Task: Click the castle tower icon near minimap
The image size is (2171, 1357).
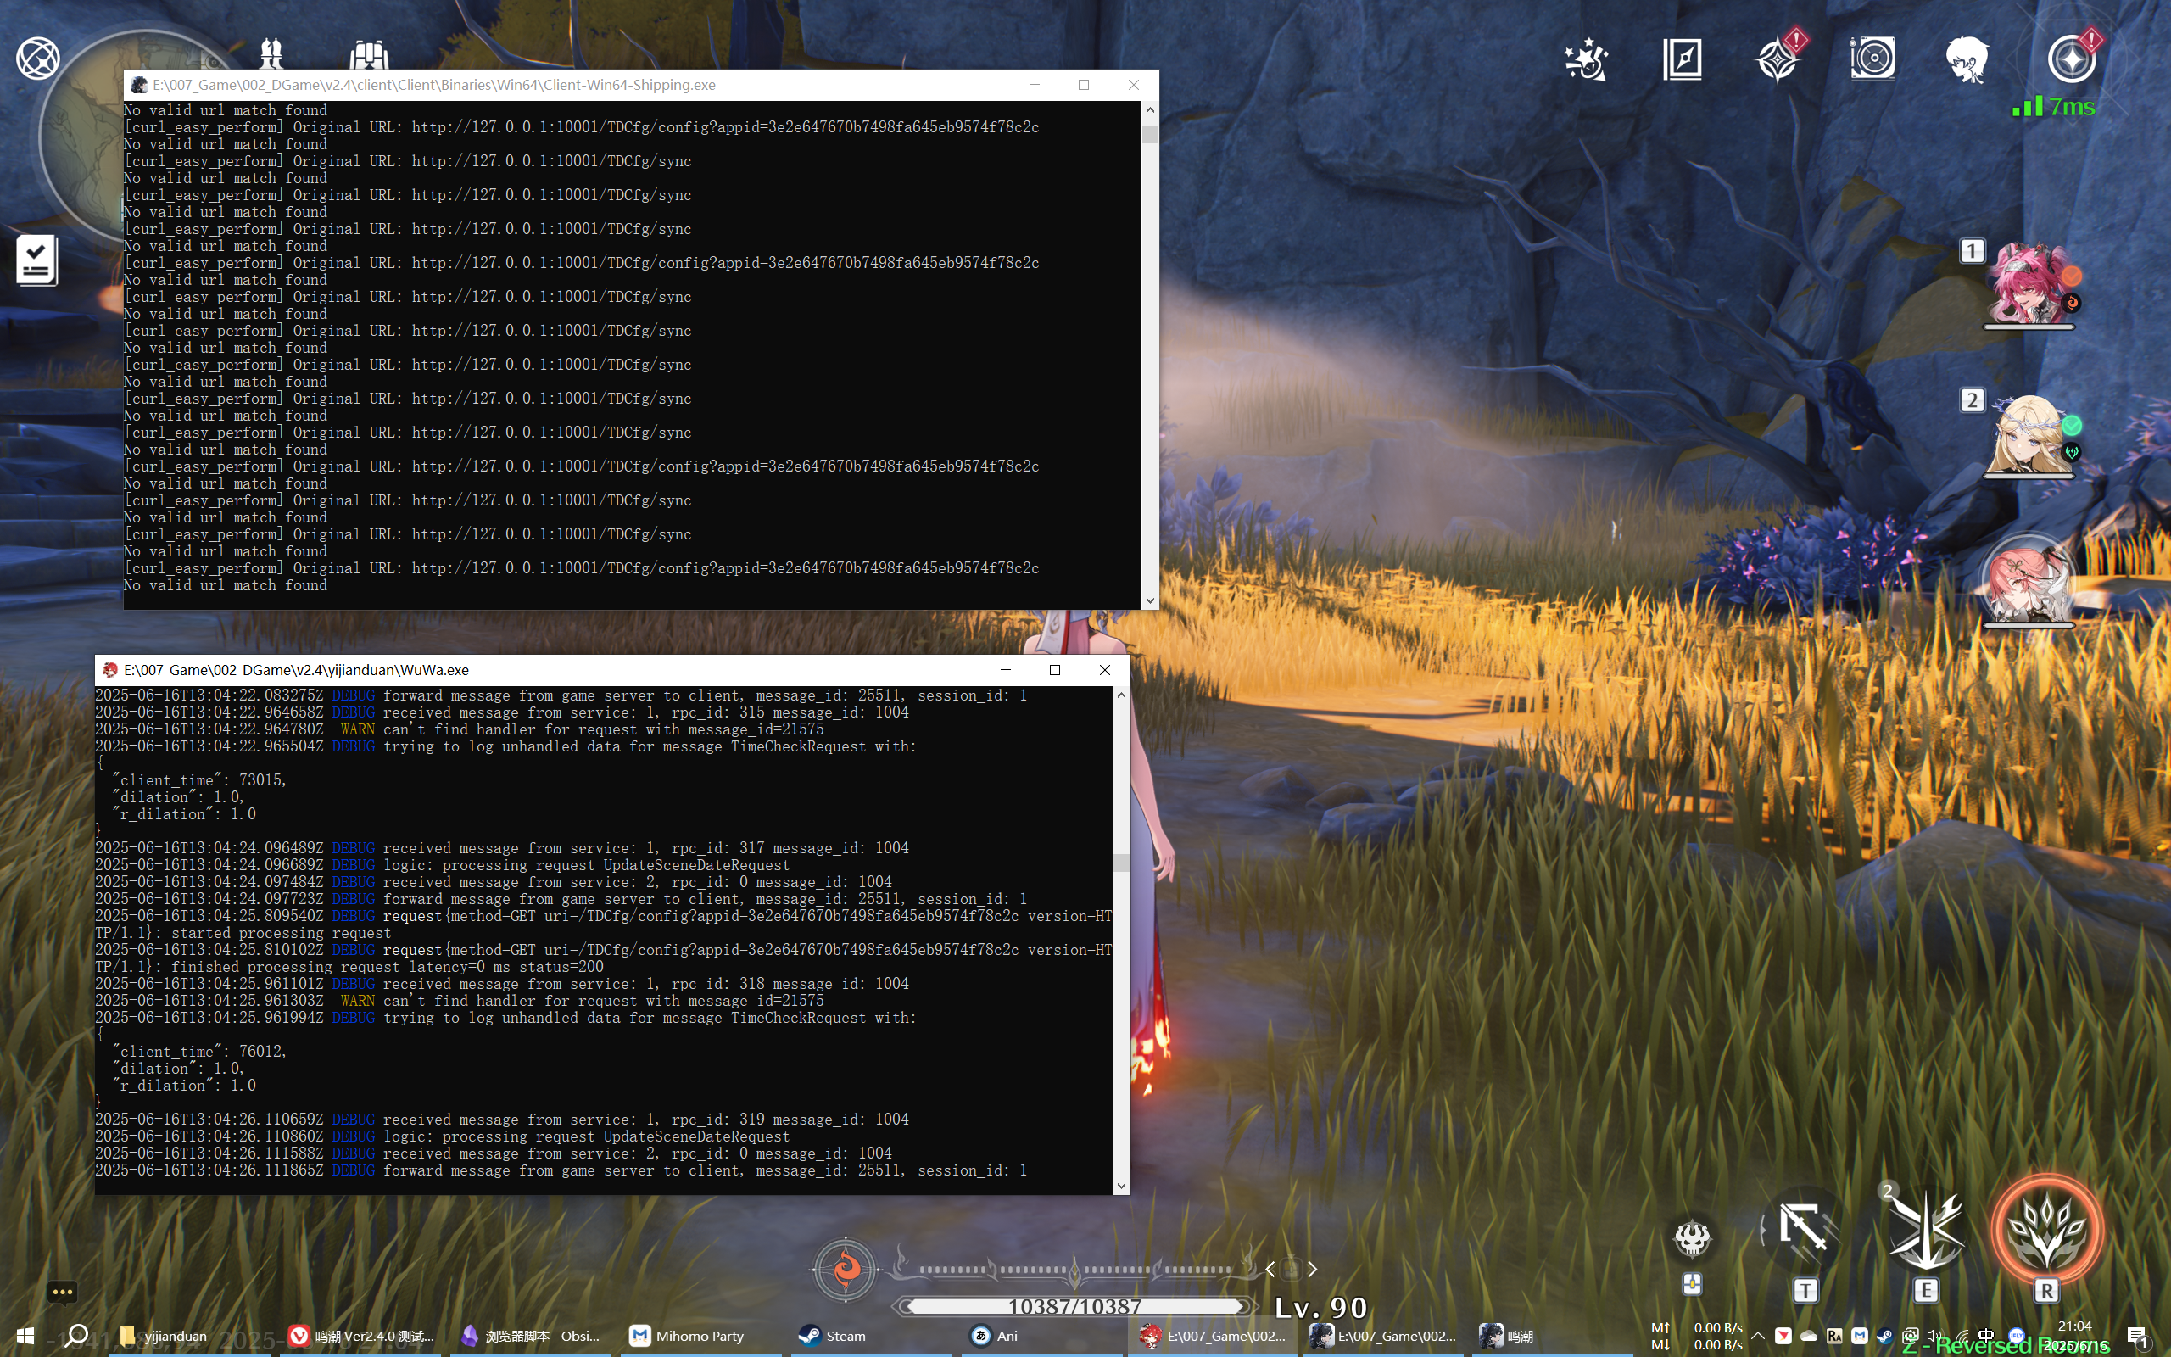Action: tap(369, 55)
